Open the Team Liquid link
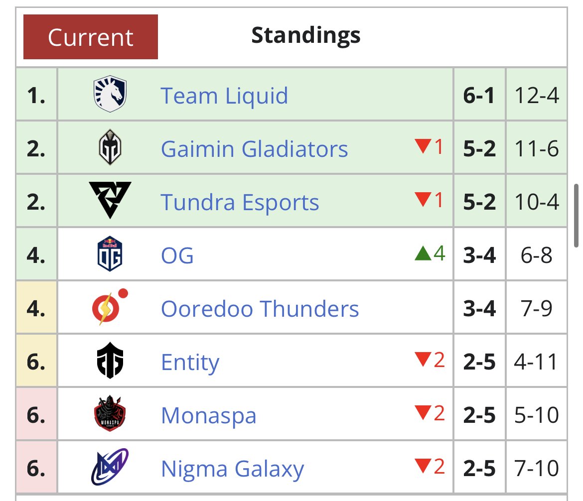Screen dimensions: 583x501 pyautogui.click(x=224, y=95)
